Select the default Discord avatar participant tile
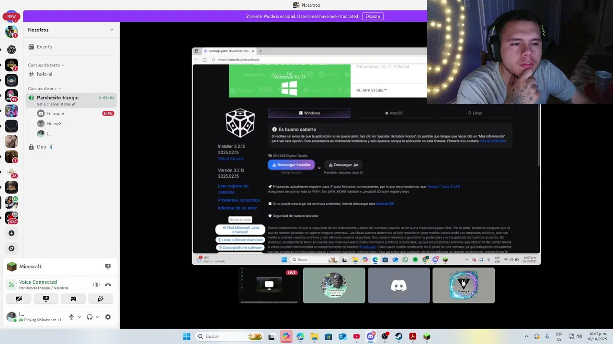The height and width of the screenshot is (344, 613). coord(398,285)
